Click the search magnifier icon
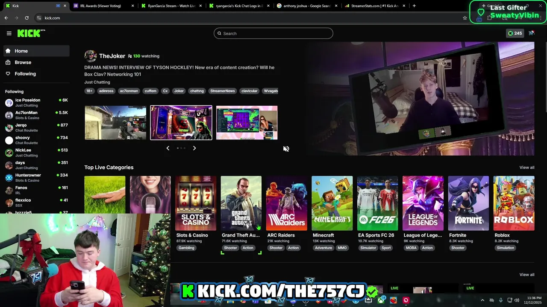 (219, 33)
